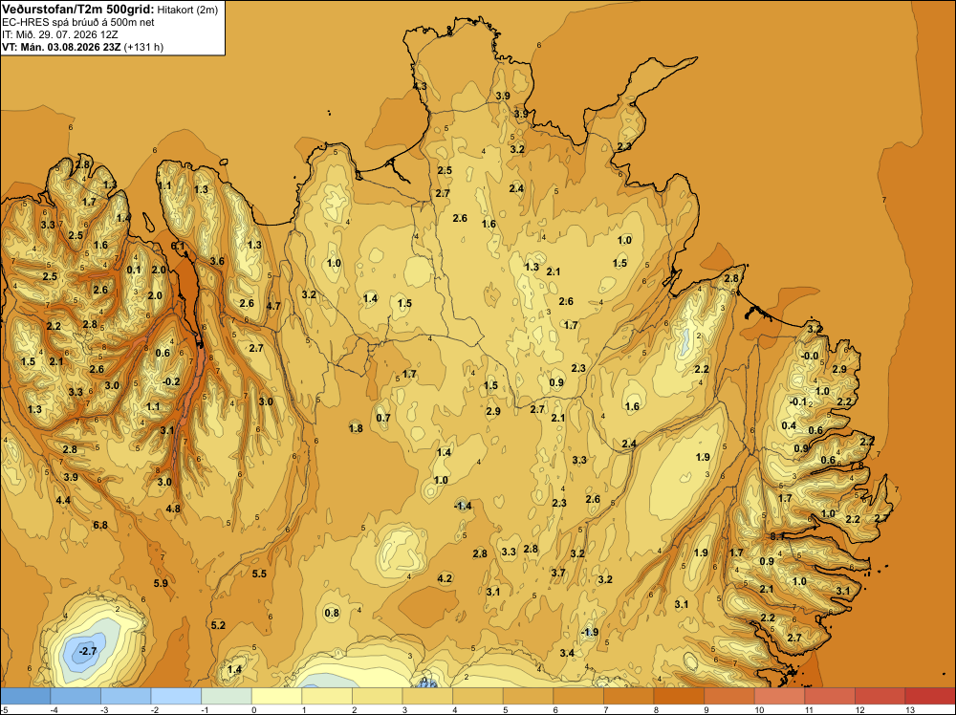
Task: Select the EC-HRES forecast description line
Action: point(78,22)
